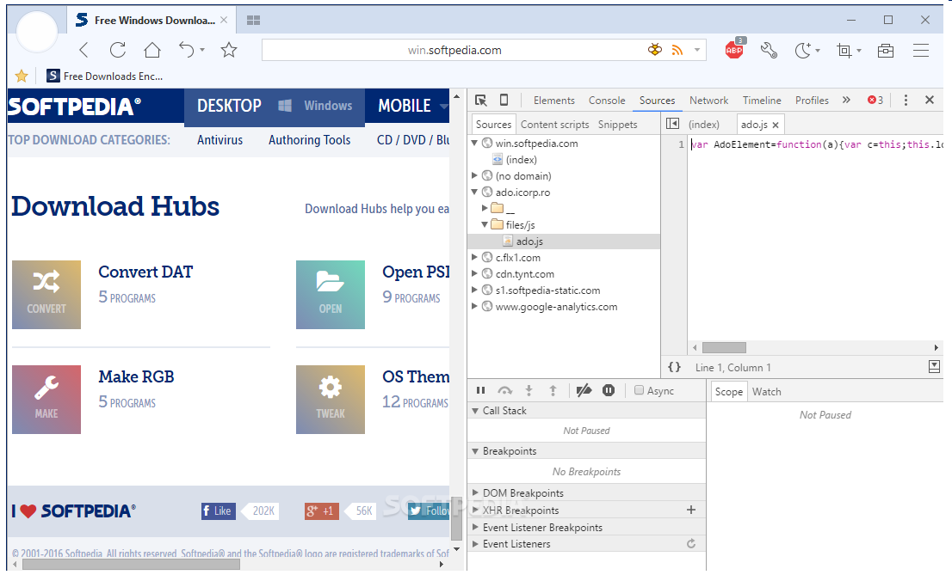This screenshot has width=952, height=581.
Task: Expand the cdn.tynt.com node
Action: coord(475,274)
